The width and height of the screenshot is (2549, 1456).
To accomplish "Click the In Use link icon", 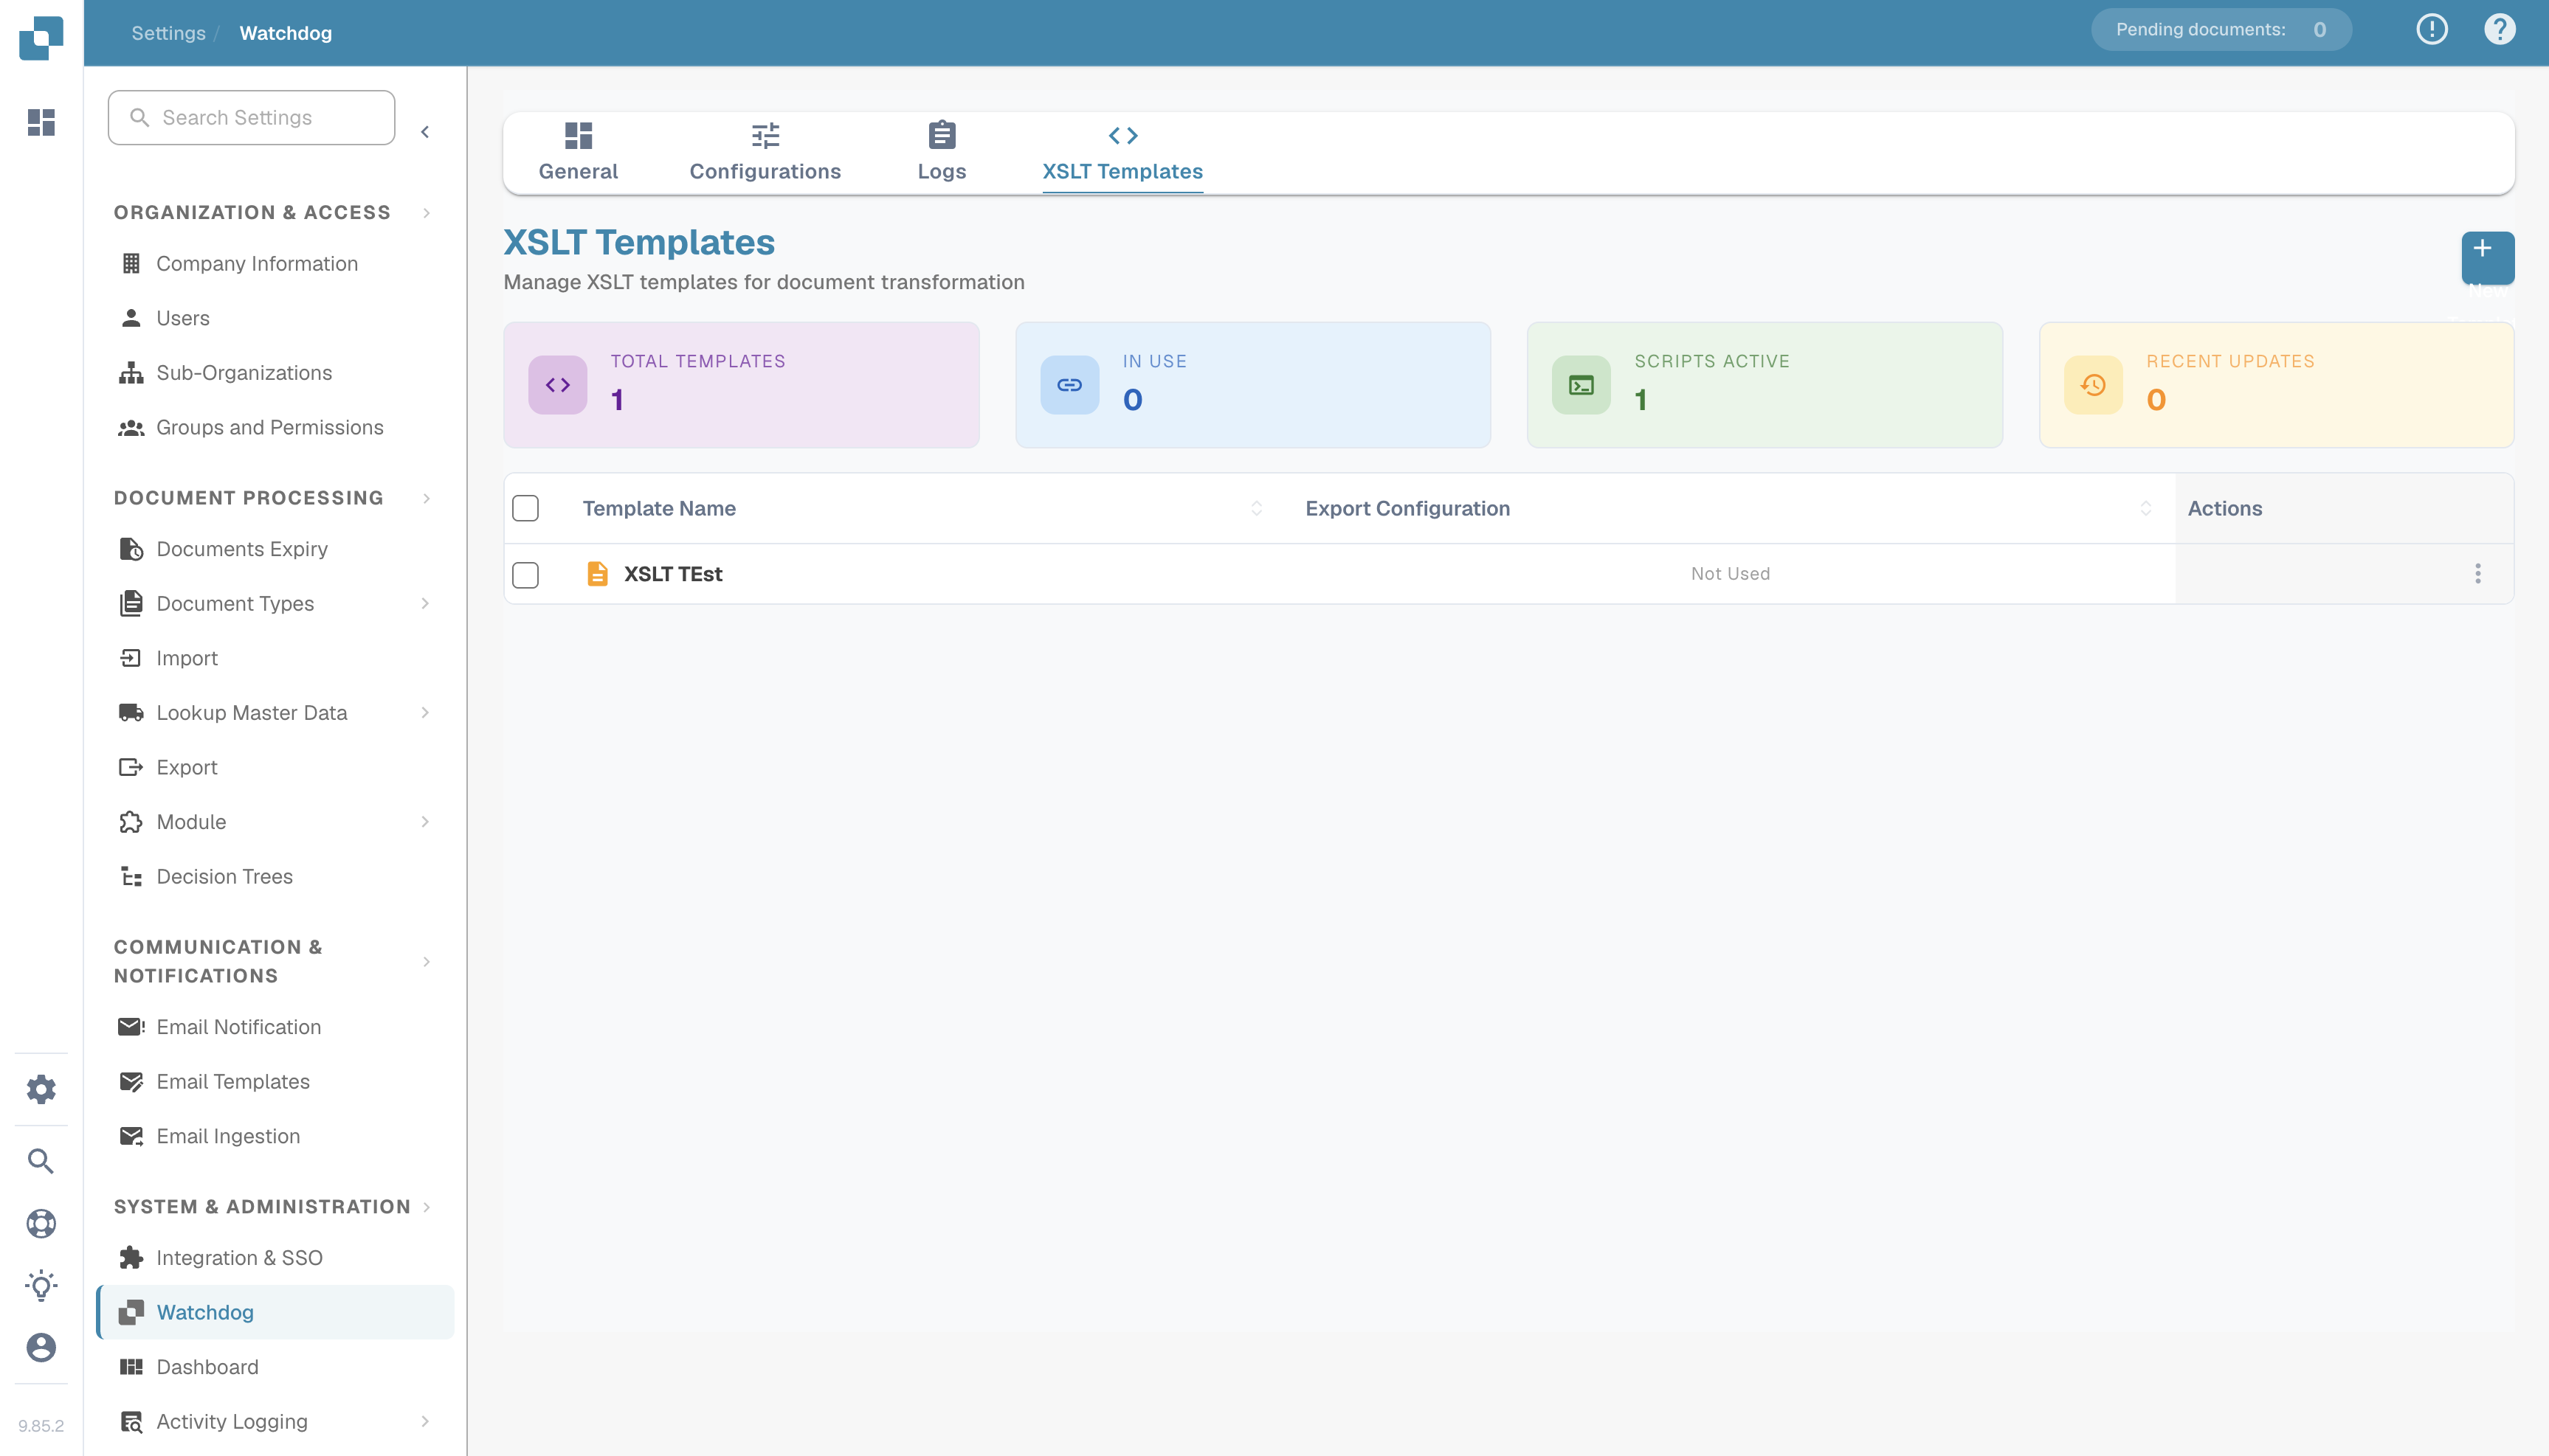I will (1069, 385).
